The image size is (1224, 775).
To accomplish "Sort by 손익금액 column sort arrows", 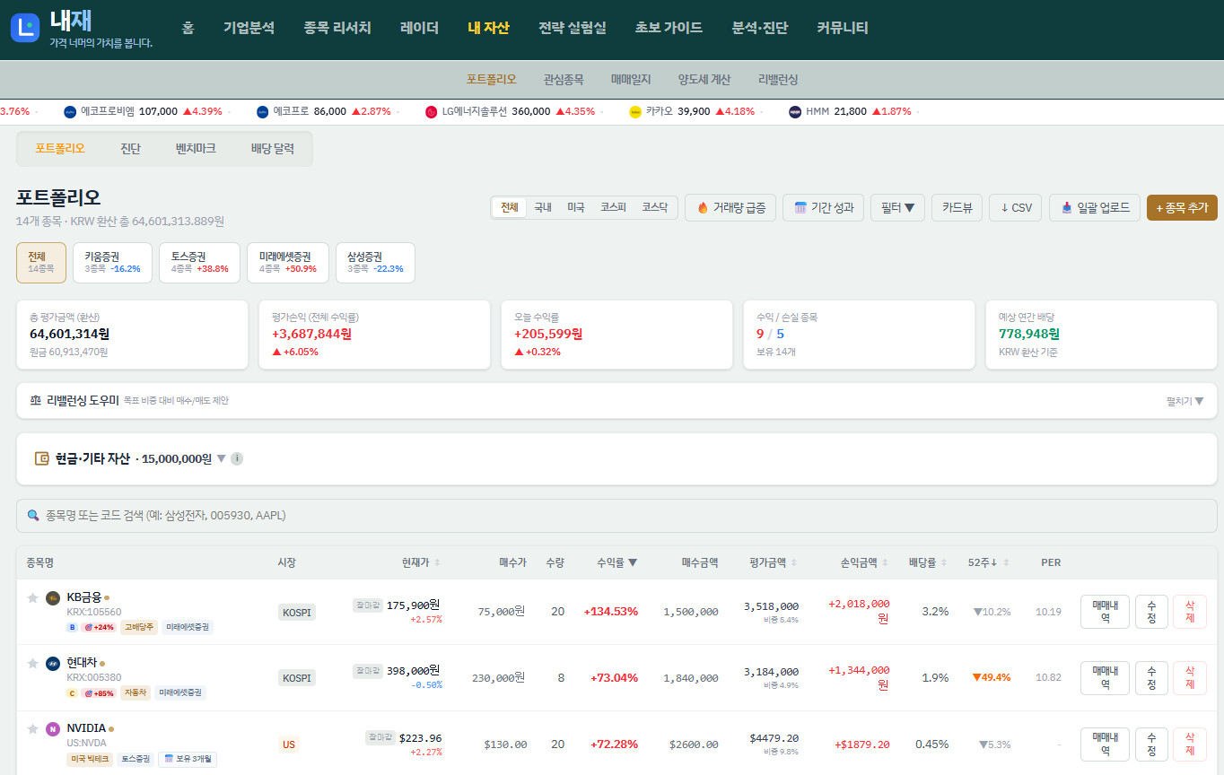I will tap(885, 562).
